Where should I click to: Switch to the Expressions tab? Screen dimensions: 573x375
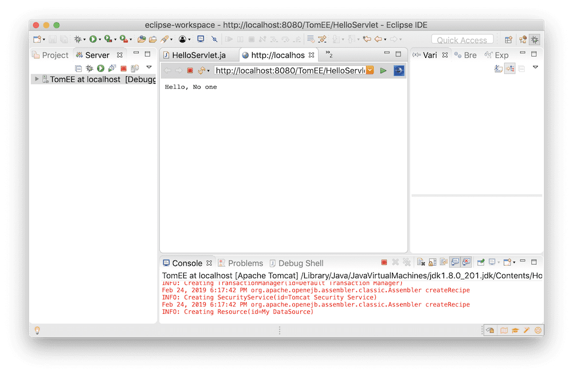point(497,55)
